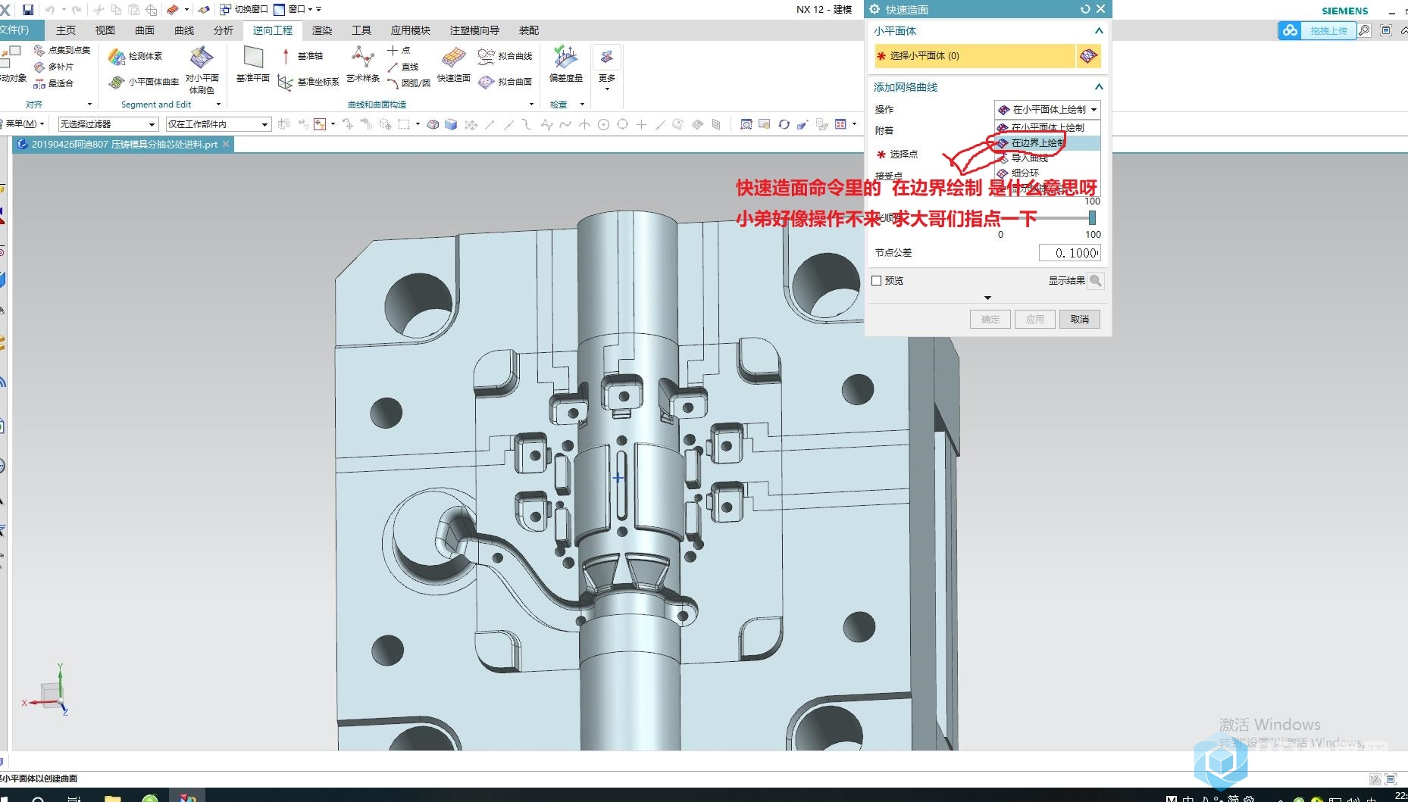The image size is (1408, 802).
Task: Click the yellow folder icon on Windows taskbar
Action: tap(112, 797)
